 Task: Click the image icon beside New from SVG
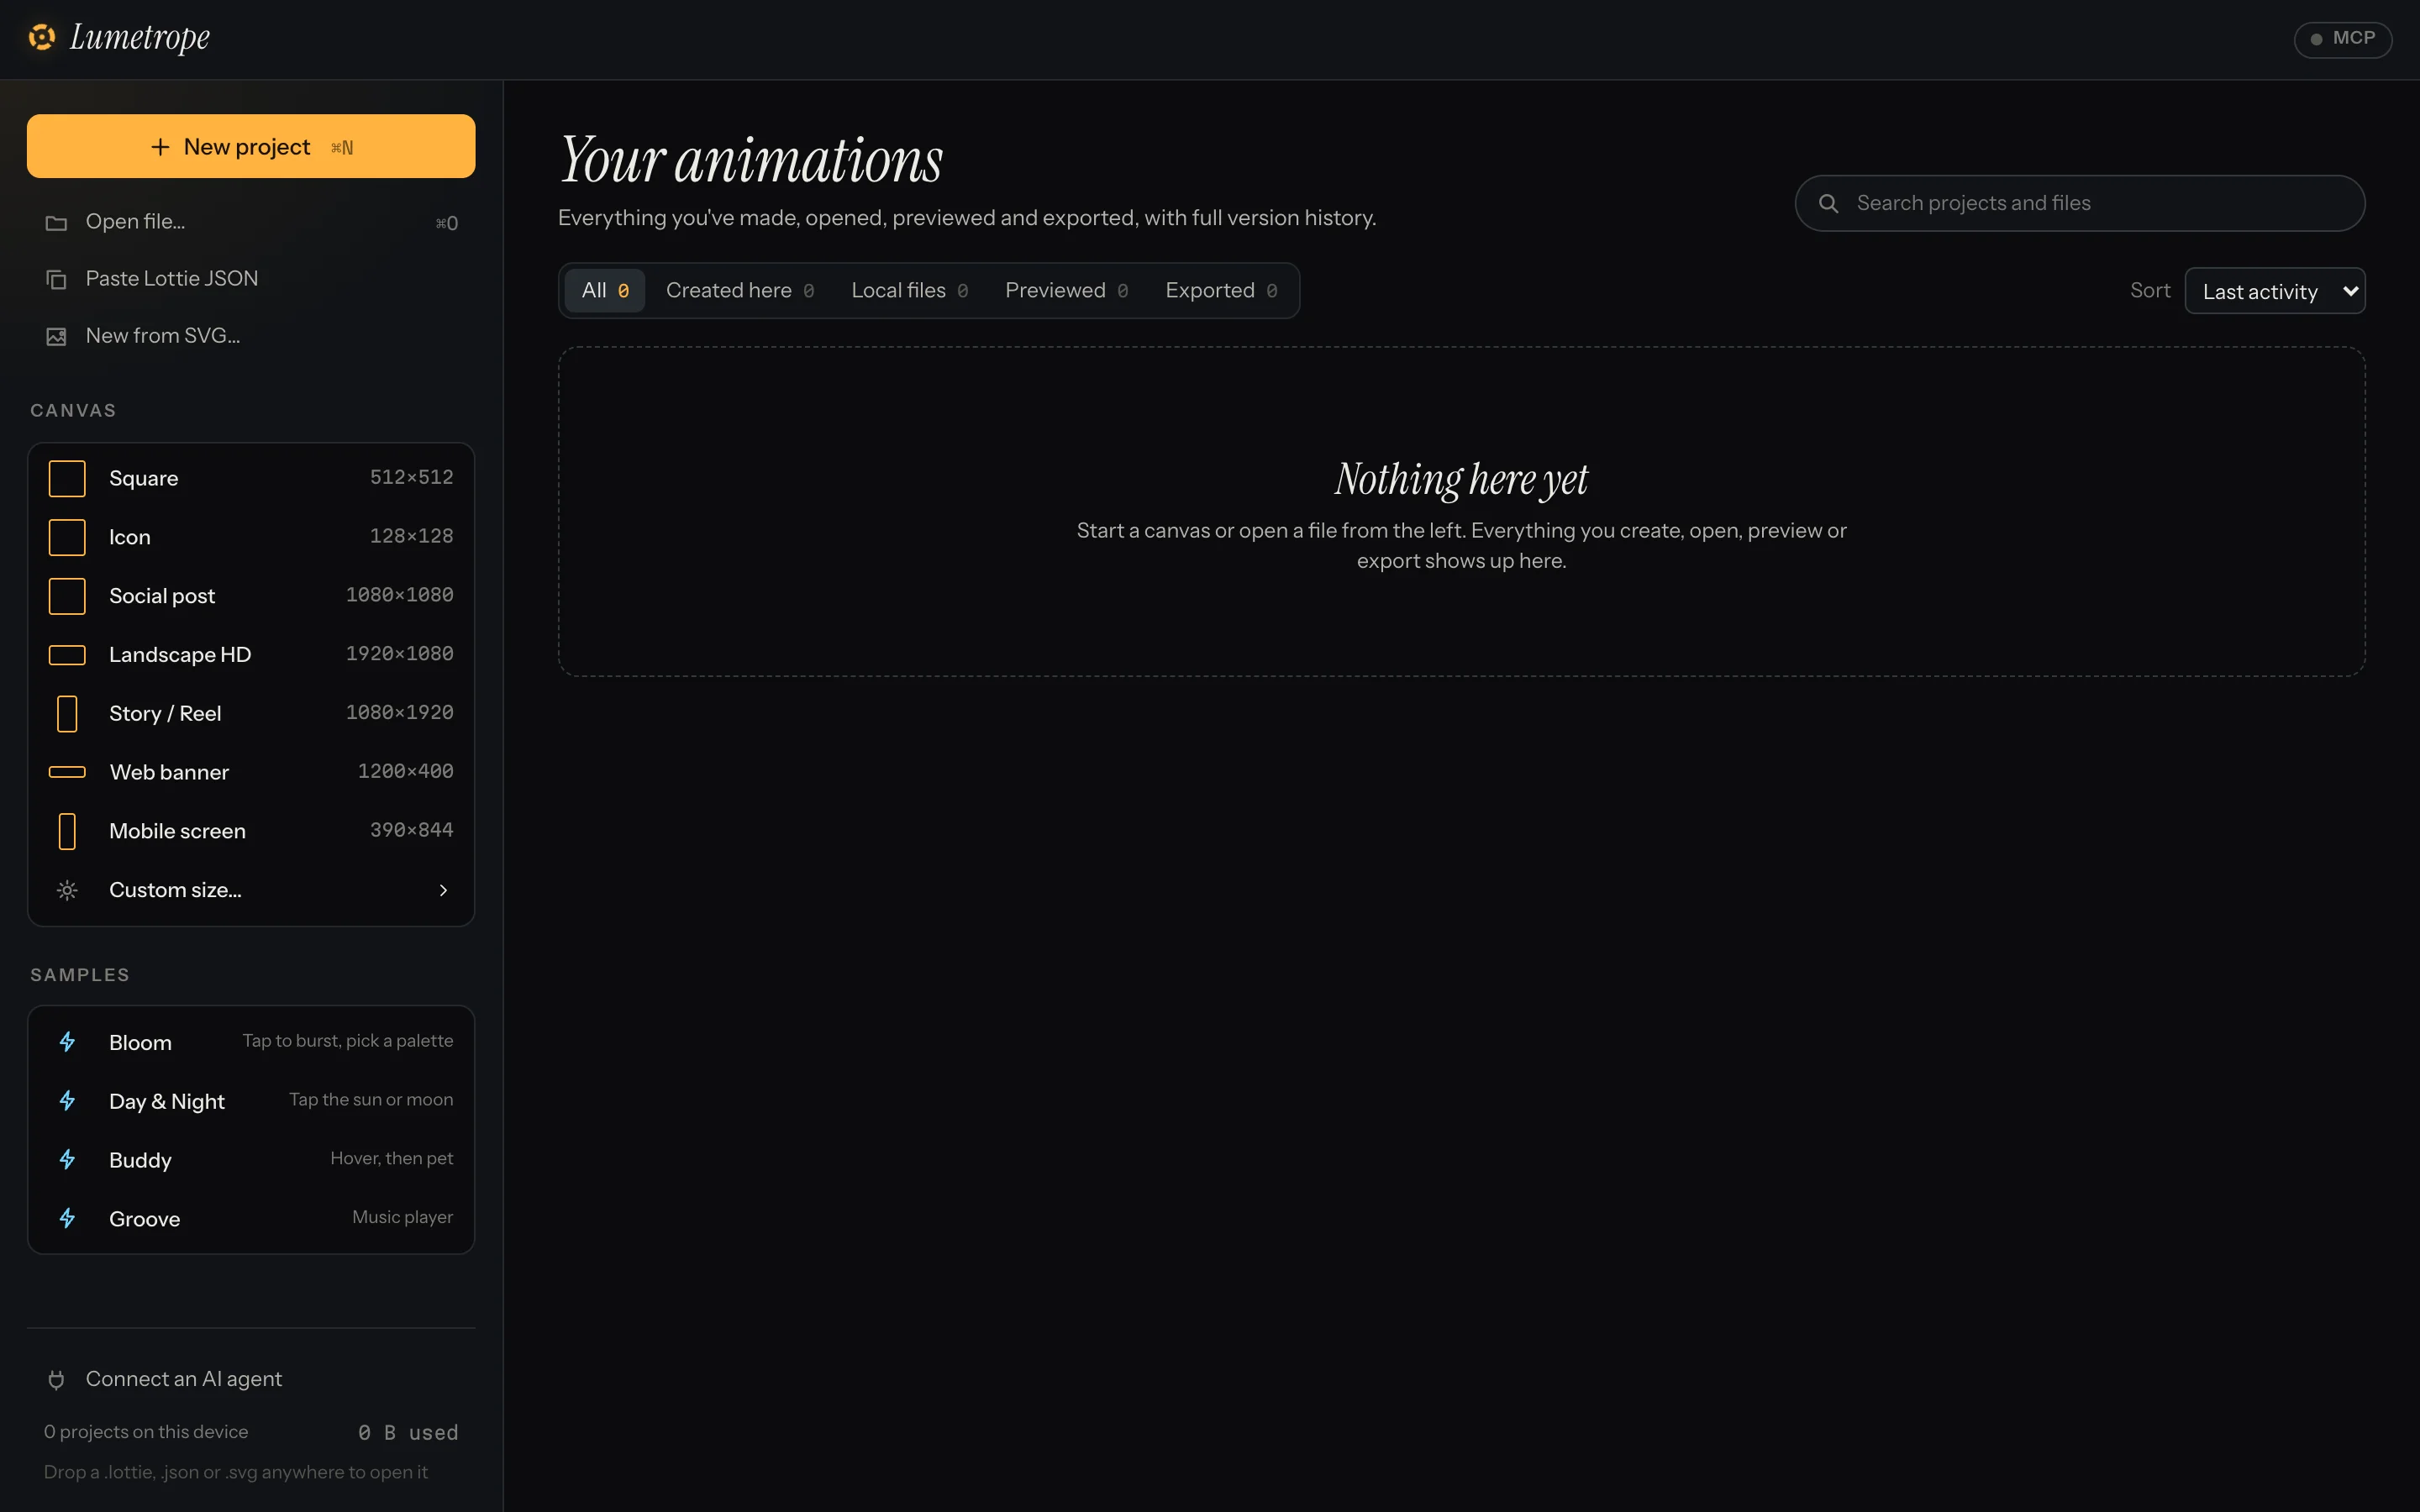[x=56, y=336]
